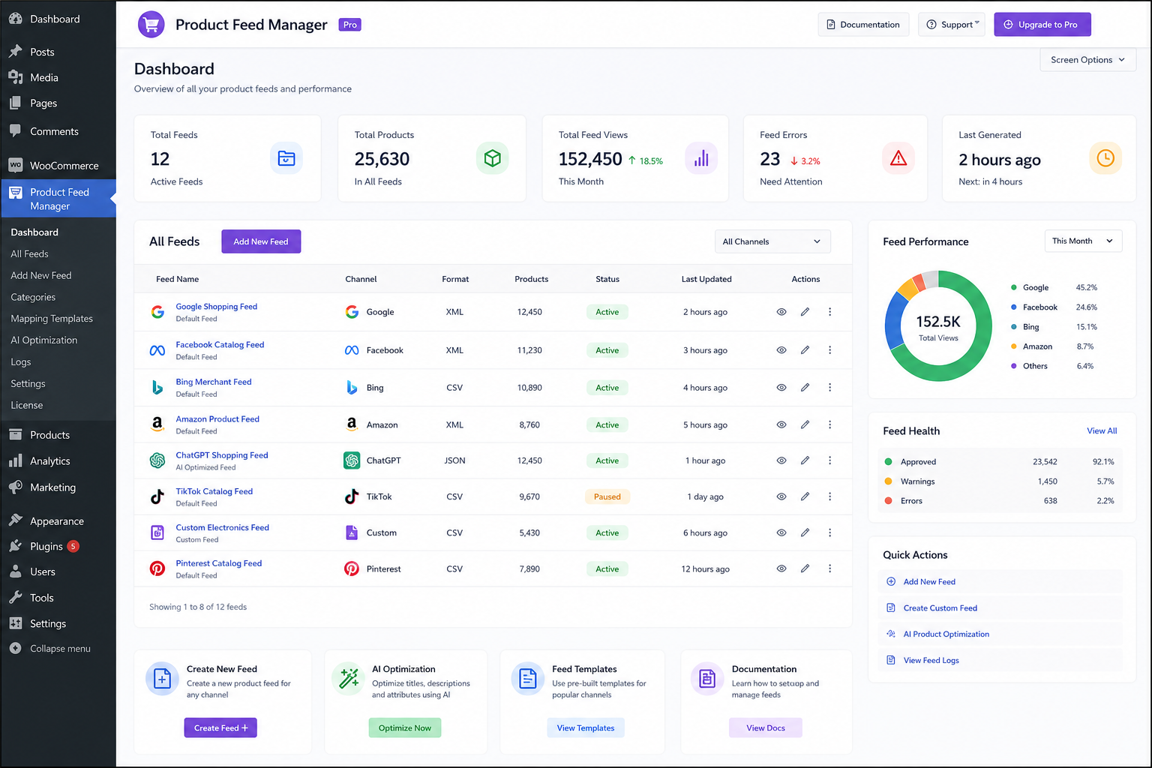Open All Feeds submenu item
This screenshot has width=1152, height=768.
(29, 254)
